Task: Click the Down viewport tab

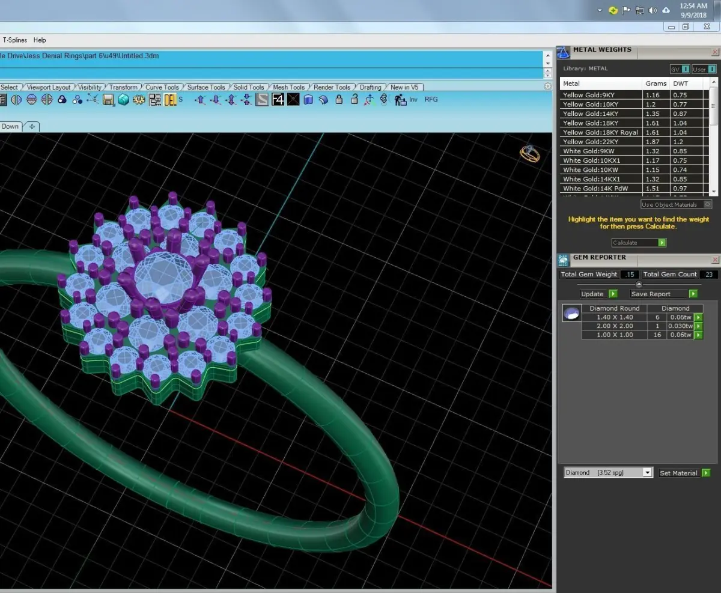Action: coord(10,126)
